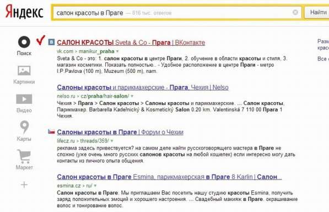
Task: Open Видео video icon in sidebar
Action: point(24,99)
